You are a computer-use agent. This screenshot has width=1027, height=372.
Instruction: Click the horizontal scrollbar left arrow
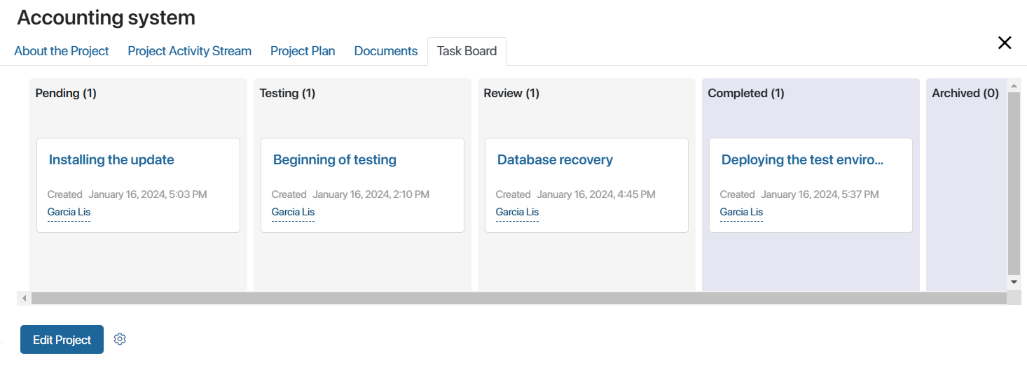(x=24, y=299)
